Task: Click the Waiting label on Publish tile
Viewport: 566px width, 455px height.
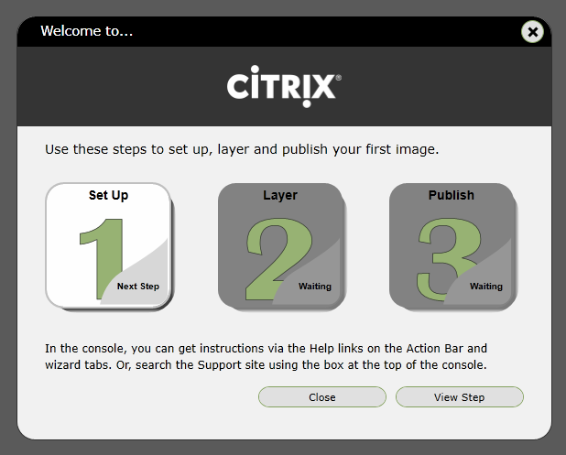Action: pyautogui.click(x=486, y=287)
